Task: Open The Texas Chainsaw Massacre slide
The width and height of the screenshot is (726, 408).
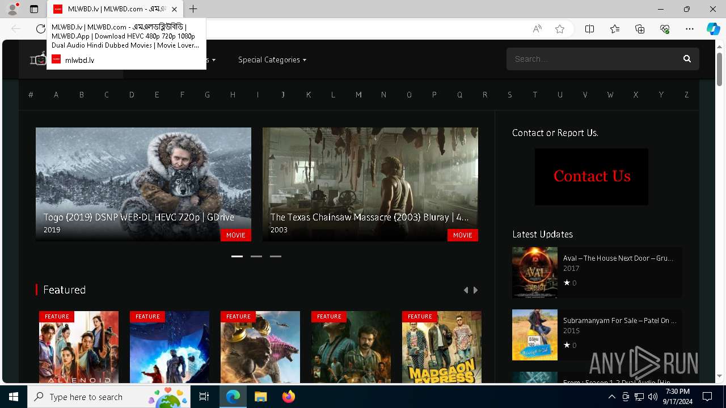Action: (370, 184)
